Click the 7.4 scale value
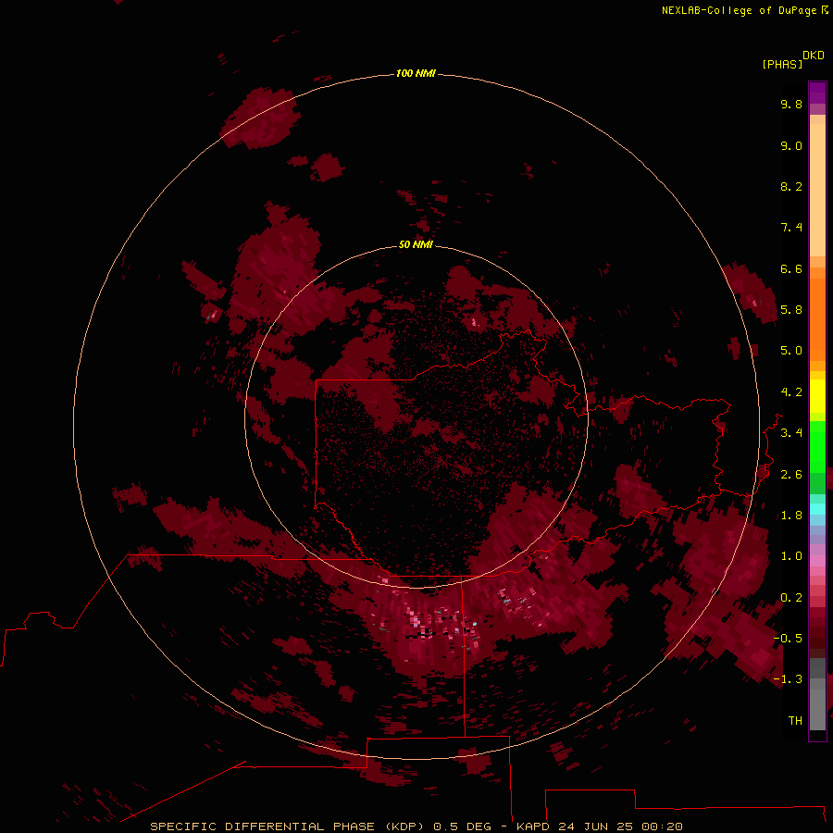The width and height of the screenshot is (833, 833). pos(791,228)
